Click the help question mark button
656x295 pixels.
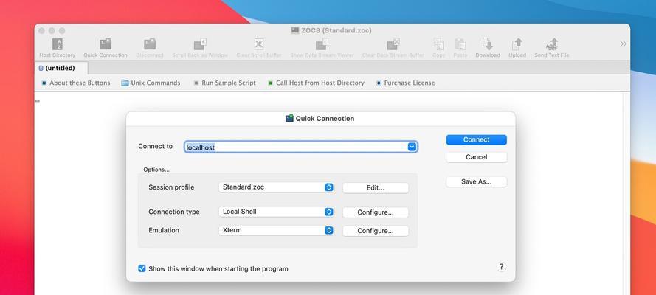[x=502, y=267]
